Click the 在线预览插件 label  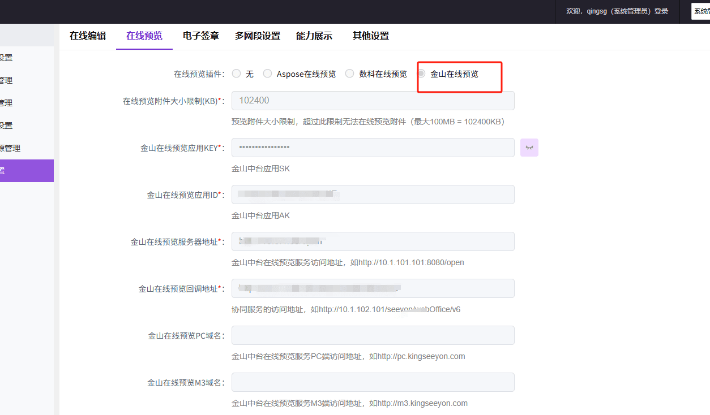tap(199, 74)
